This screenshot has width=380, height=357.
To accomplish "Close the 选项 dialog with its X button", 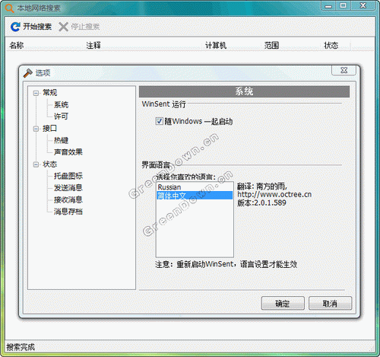I will pyautogui.click(x=344, y=70).
